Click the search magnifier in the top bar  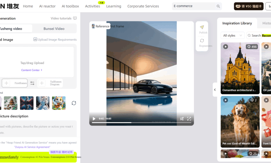pos(219,6)
